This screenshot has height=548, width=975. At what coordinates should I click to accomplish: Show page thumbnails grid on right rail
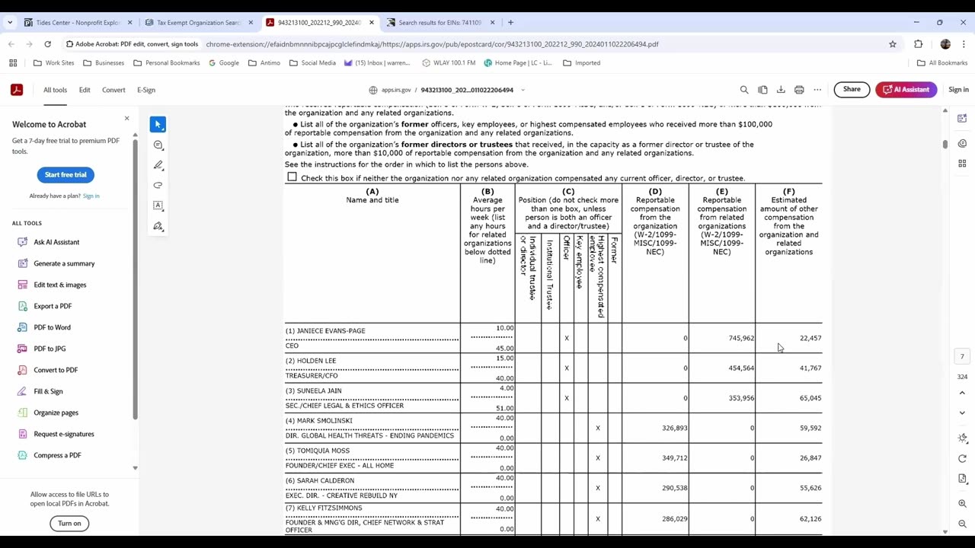(x=962, y=163)
